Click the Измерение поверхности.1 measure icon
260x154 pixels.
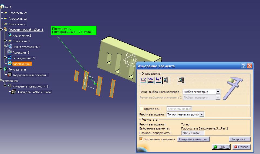click(10, 86)
